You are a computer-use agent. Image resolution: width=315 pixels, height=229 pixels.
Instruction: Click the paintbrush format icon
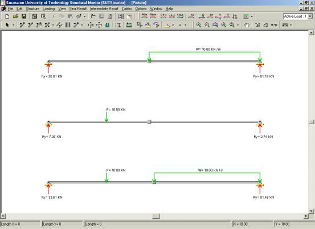pos(79,17)
